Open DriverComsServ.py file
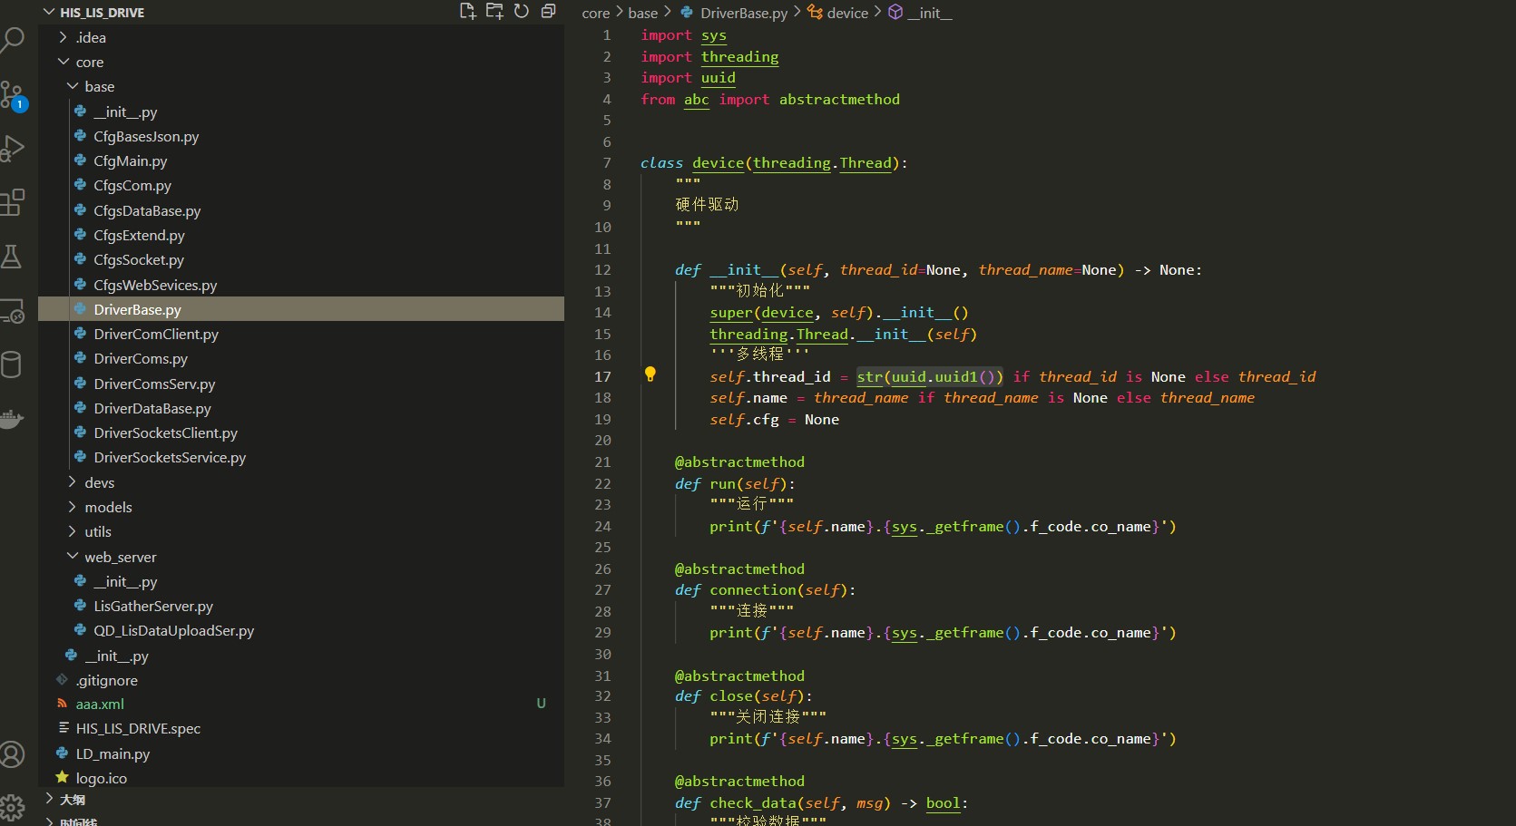Image resolution: width=1516 pixels, height=826 pixels. 154,384
